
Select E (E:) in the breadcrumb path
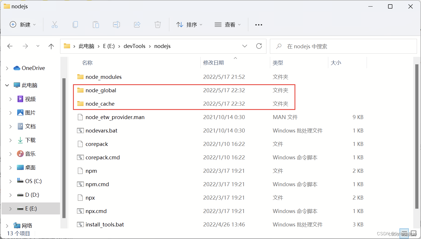[109, 46]
